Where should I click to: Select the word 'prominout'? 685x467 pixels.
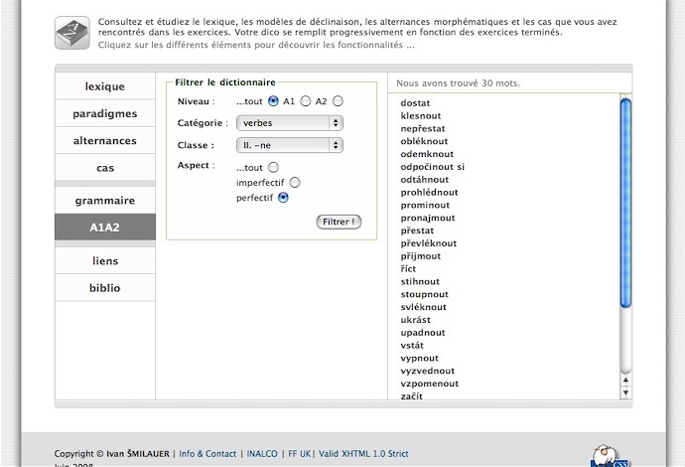(x=425, y=205)
